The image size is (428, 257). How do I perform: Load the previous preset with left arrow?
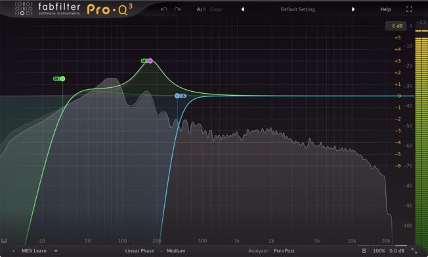243,9
